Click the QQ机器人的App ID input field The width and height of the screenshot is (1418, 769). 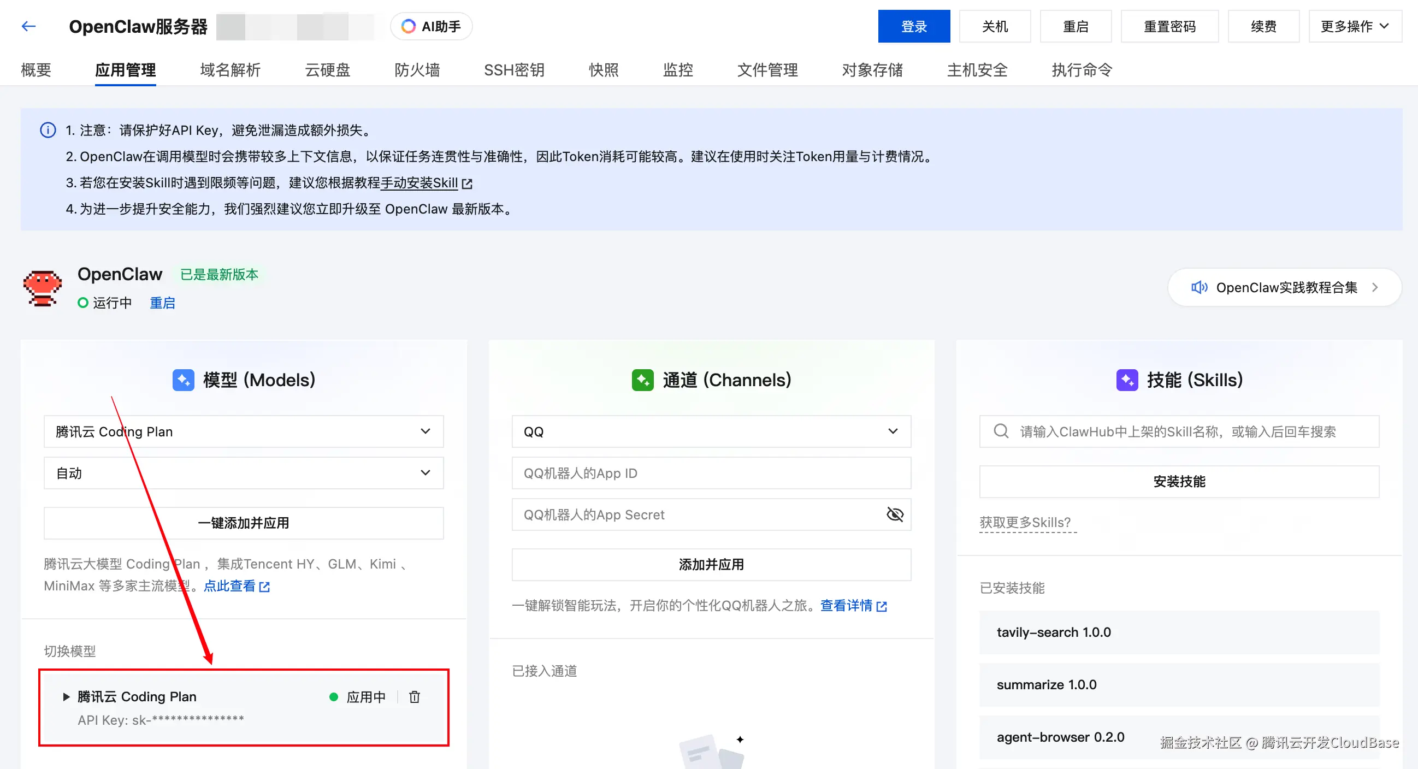[x=711, y=473]
